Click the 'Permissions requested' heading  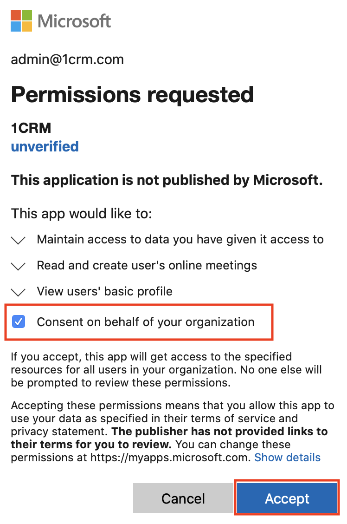[132, 95]
